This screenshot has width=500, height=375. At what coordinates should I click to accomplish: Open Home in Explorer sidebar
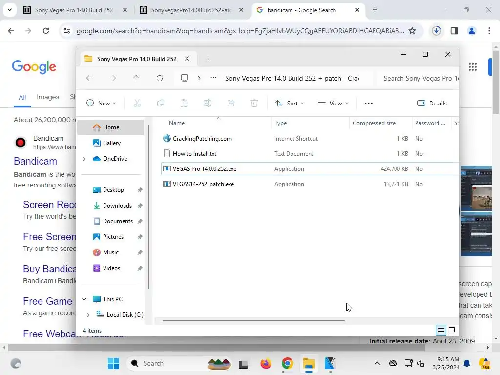tap(111, 127)
